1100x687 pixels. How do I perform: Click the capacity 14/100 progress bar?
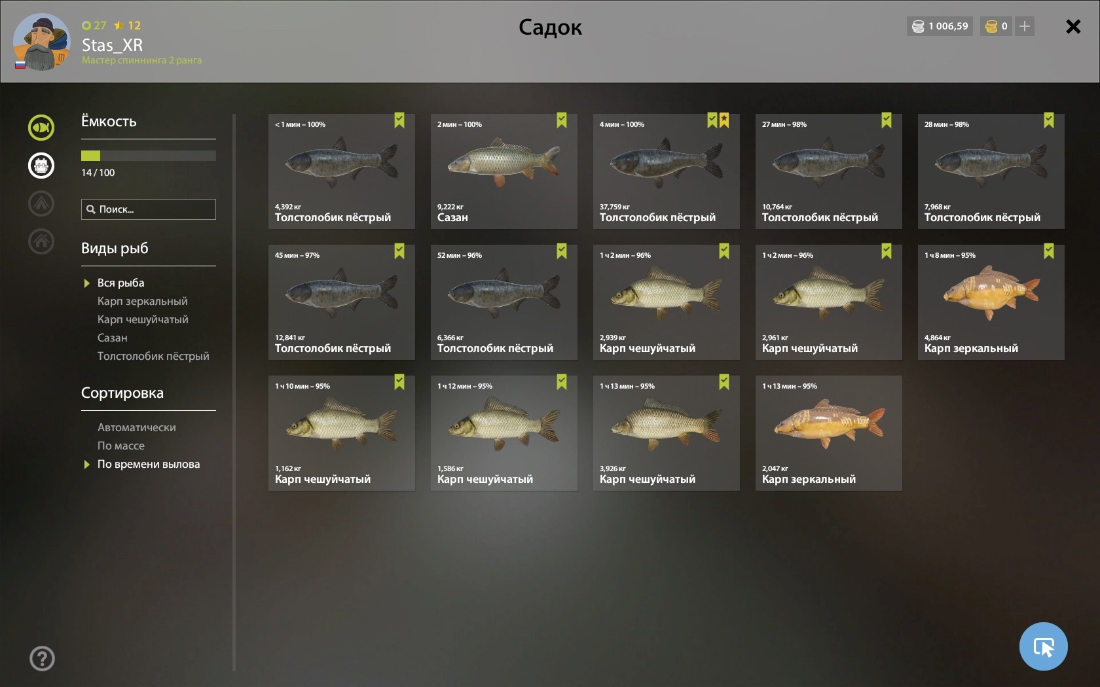[x=149, y=156]
